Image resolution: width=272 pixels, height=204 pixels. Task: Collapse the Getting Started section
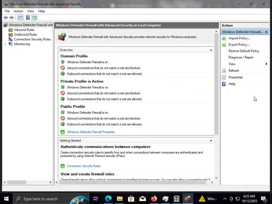click(x=211, y=141)
